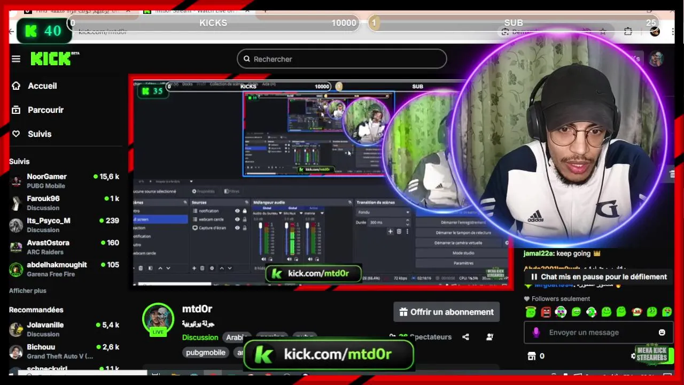
Task: Toggle visibility of webcam cercle source
Action: pyautogui.click(x=237, y=219)
